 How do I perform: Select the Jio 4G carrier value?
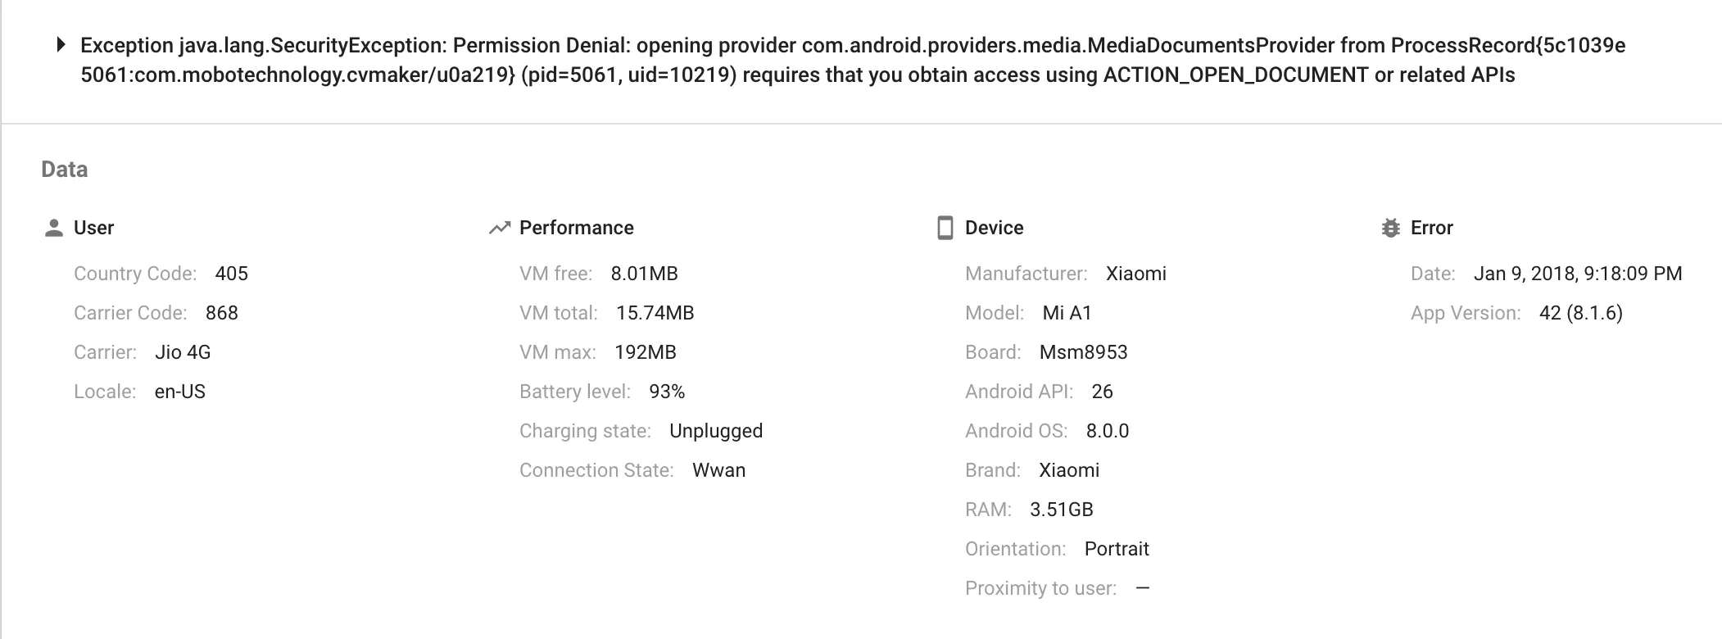point(183,352)
